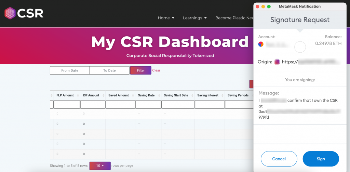The image size is (350, 172).
Task: Click Saving Date sort arrows icon
Action: click(x=159, y=95)
